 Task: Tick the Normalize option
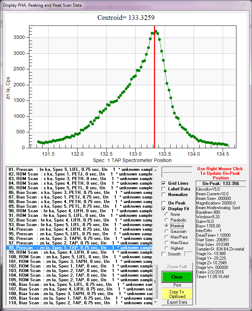tap(164, 195)
